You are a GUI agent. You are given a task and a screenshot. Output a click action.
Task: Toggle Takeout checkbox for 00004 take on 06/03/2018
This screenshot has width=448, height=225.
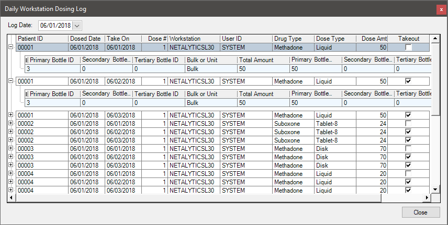click(x=409, y=190)
